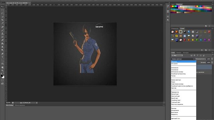Viewport: 214px width, 120px height.
Task: Toggle type layers filter in Layers panel
Action: tap(198, 55)
